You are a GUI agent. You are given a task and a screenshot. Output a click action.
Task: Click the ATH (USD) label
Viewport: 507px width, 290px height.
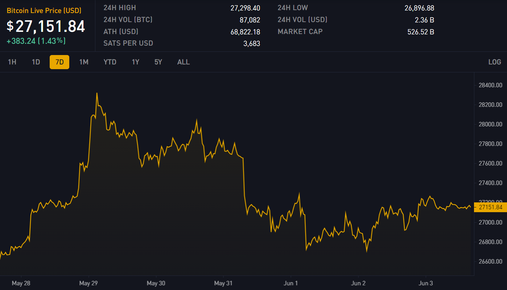(121, 31)
